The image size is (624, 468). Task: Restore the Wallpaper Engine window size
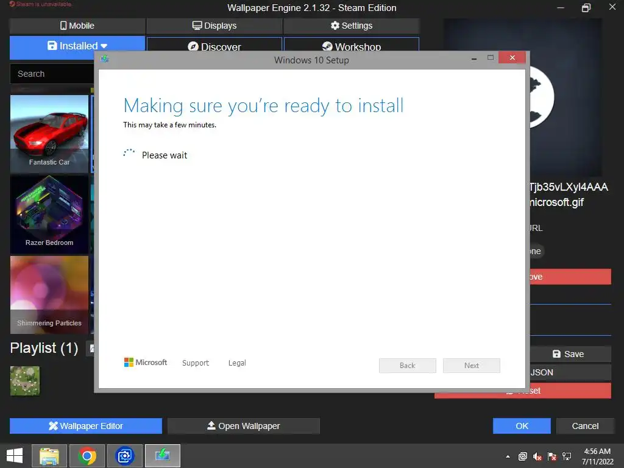pyautogui.click(x=586, y=7)
